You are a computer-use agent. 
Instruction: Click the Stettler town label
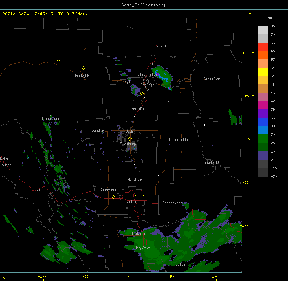[212, 79]
